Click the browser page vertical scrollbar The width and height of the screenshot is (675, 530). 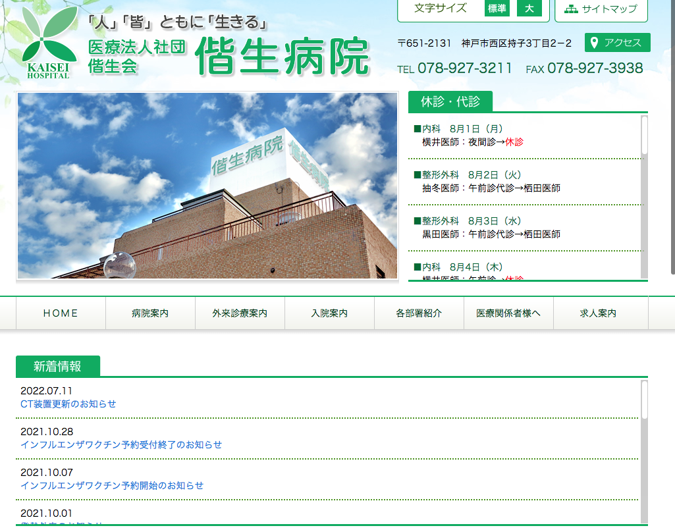tap(672, 138)
